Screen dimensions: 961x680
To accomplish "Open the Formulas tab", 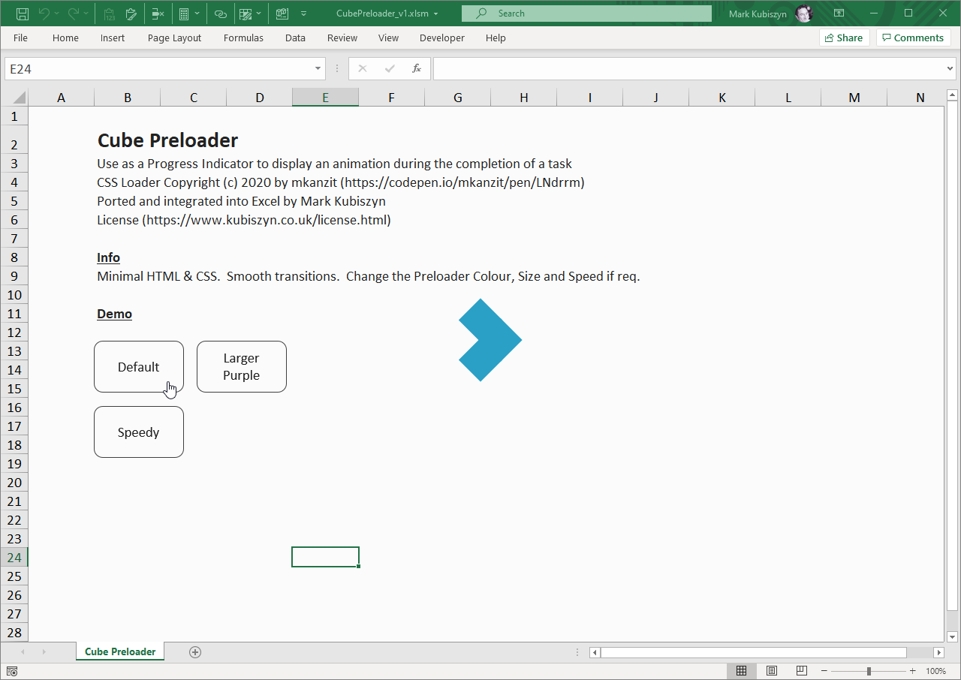I will click(243, 38).
